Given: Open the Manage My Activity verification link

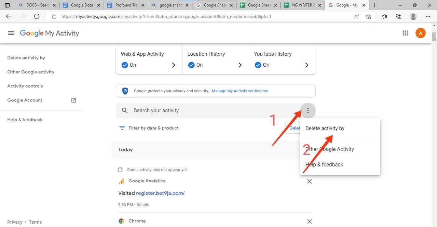Looking at the screenshot, I should (240, 91).
